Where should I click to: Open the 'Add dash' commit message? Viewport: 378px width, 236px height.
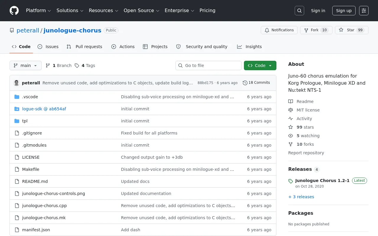click(x=131, y=230)
